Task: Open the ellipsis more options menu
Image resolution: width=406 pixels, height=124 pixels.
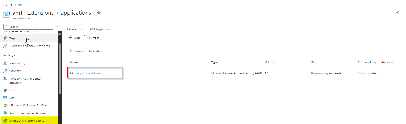Action: 106,13
